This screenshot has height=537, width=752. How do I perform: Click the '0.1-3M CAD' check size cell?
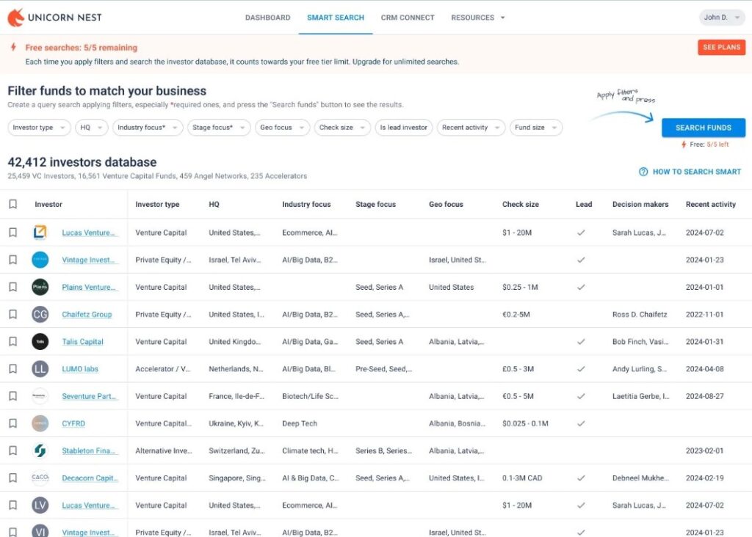click(x=522, y=478)
